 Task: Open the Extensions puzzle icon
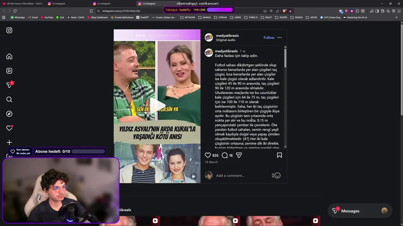point(357,11)
